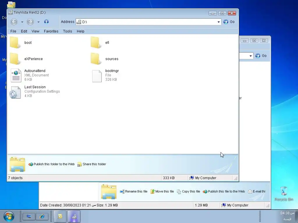Launch Internet Explorer from quick launch
298x223 pixels.
click(42, 216)
